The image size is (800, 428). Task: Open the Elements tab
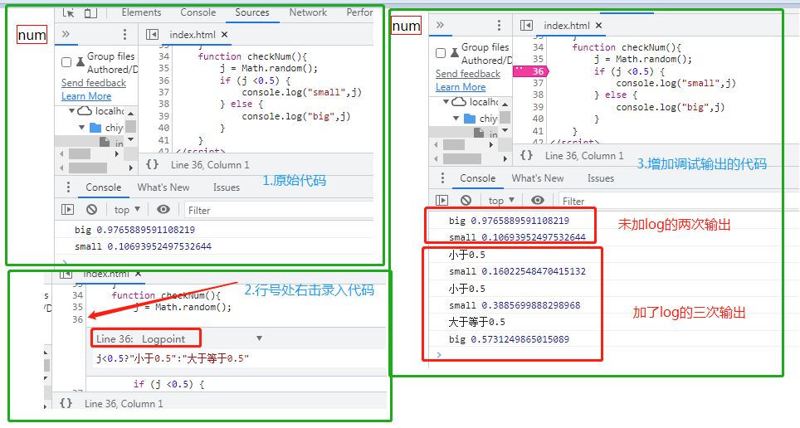click(141, 12)
